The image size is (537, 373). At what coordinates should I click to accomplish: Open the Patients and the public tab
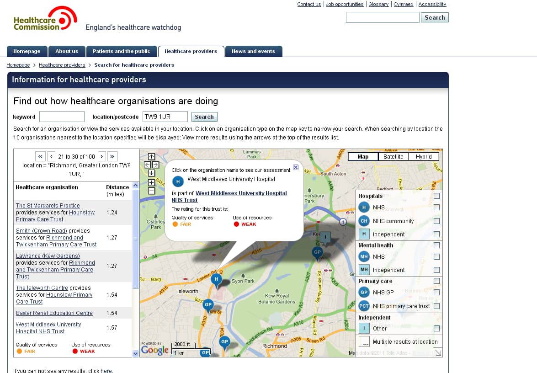(121, 51)
